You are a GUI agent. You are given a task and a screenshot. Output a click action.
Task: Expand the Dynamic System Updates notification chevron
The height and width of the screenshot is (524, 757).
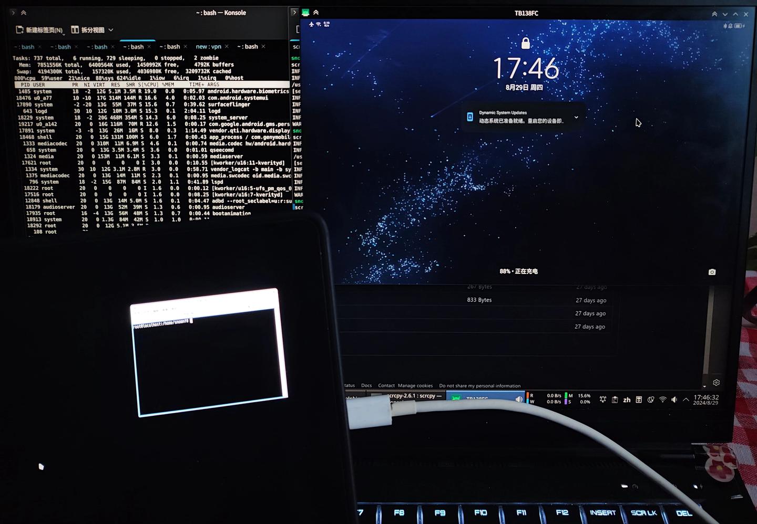pos(577,117)
